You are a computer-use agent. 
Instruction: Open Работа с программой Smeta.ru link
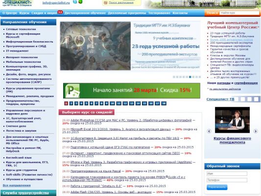point(96,186)
